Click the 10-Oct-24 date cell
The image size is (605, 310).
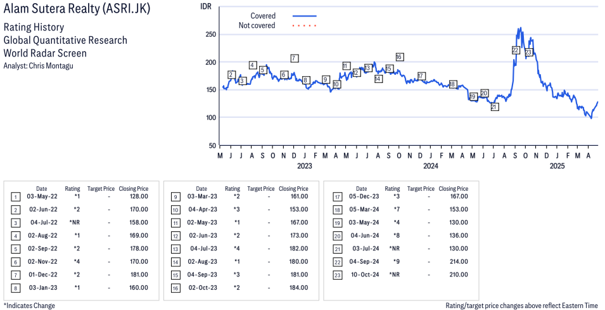click(365, 275)
